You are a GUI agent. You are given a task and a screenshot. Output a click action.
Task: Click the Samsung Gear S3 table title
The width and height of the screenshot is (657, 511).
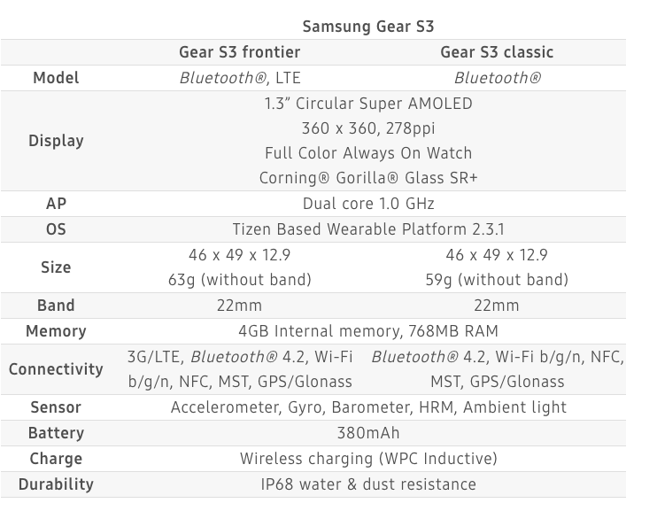[x=368, y=27]
